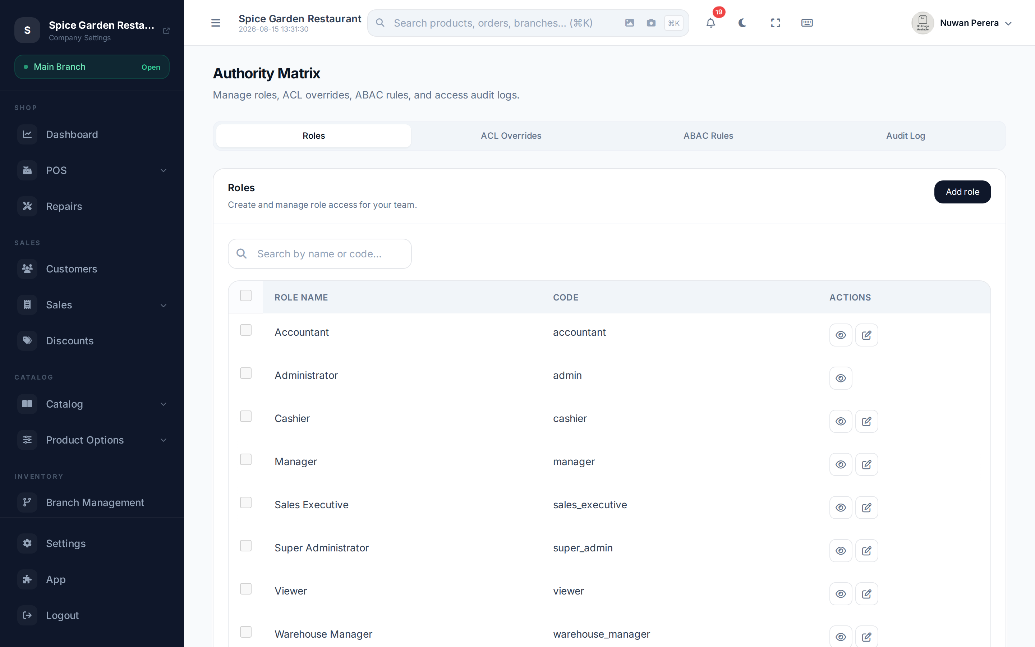The height and width of the screenshot is (647, 1035).
Task: Switch to ACL Overrides tab
Action: pos(511,136)
